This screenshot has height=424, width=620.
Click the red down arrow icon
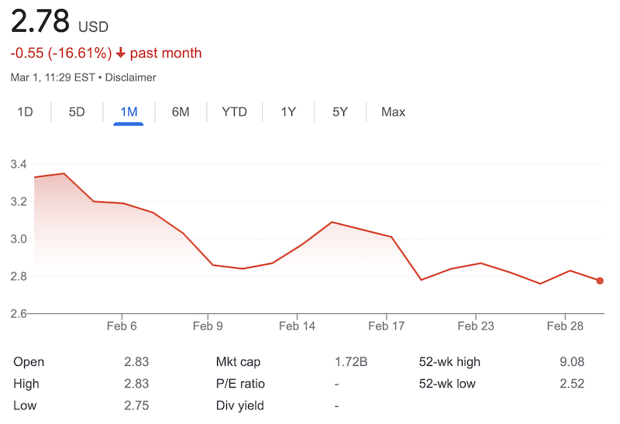coord(121,53)
